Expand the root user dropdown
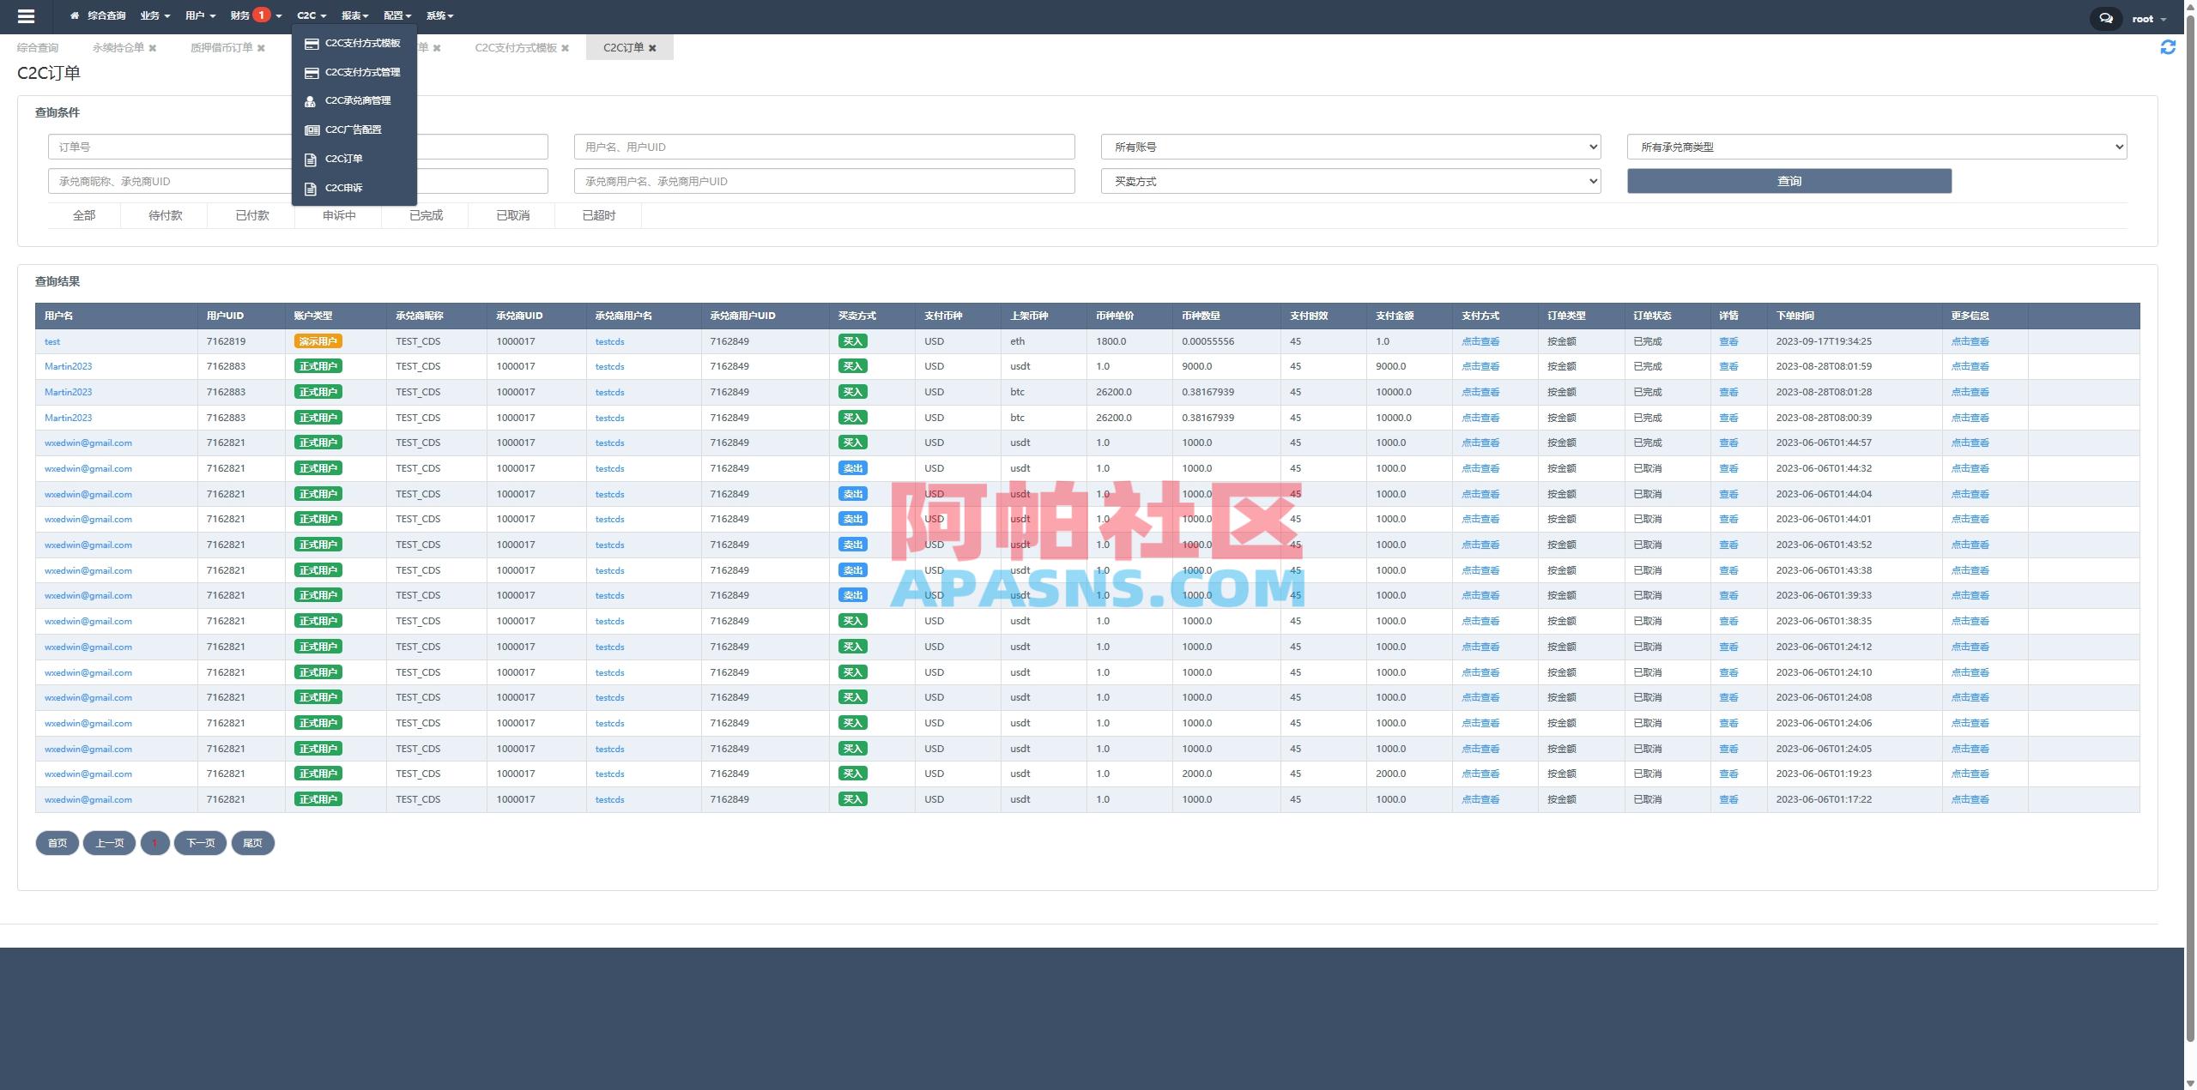 pyautogui.click(x=2147, y=17)
